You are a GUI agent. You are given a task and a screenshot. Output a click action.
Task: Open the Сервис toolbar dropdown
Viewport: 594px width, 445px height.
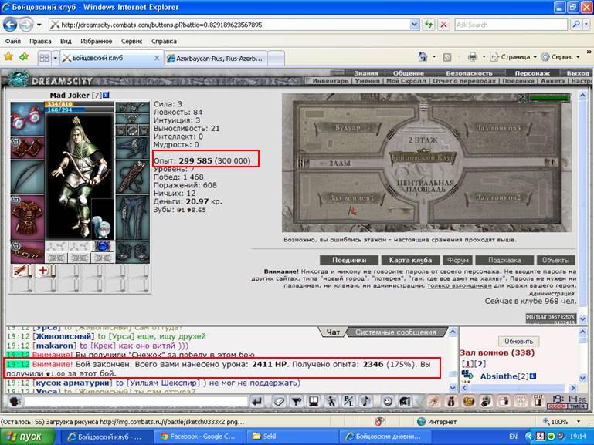[x=561, y=57]
